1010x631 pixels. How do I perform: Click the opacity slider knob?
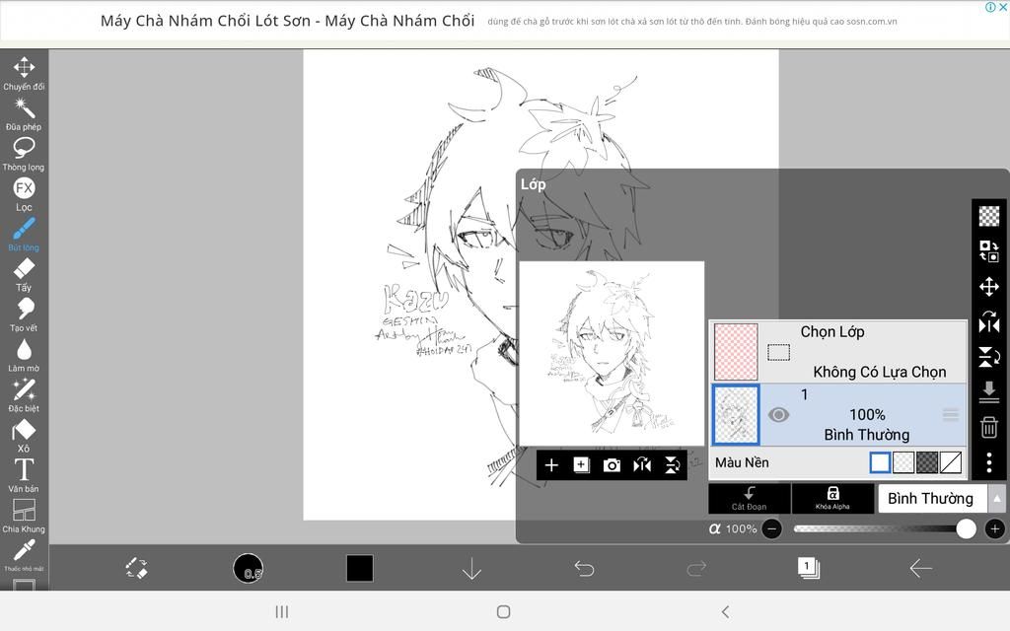point(966,528)
